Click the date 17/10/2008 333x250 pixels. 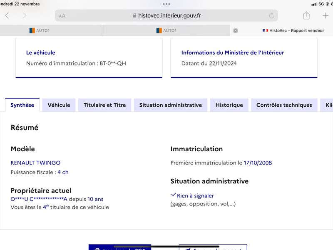click(x=258, y=163)
